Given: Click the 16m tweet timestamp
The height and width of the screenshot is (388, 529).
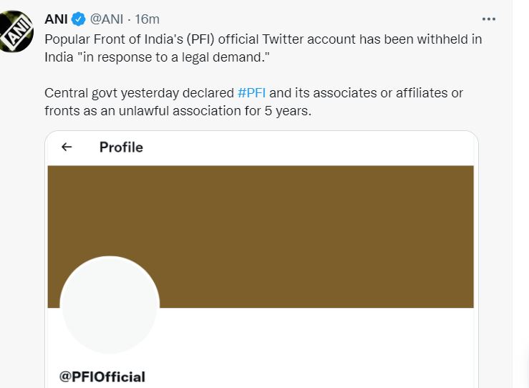Looking at the screenshot, I should (x=147, y=19).
